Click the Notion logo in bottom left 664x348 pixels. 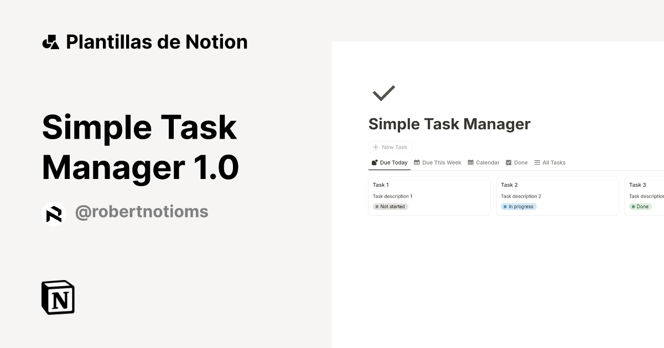click(58, 297)
